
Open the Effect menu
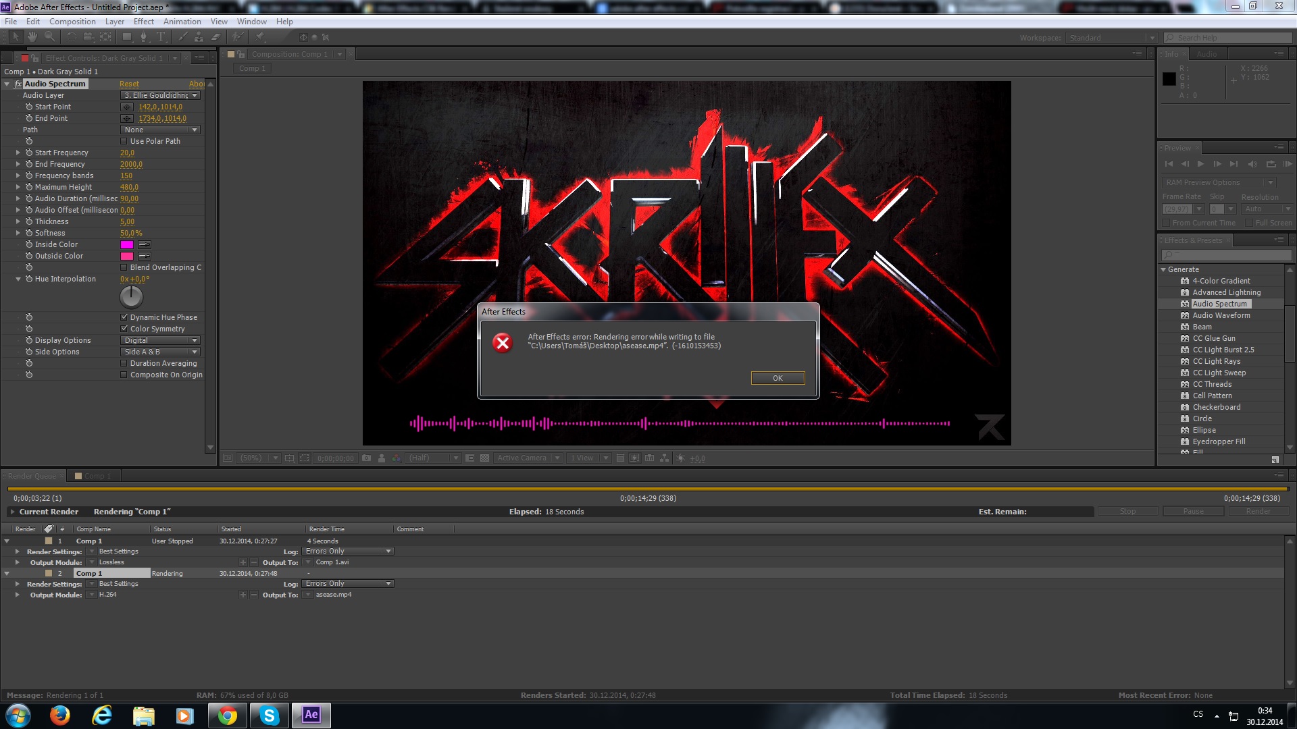point(144,22)
